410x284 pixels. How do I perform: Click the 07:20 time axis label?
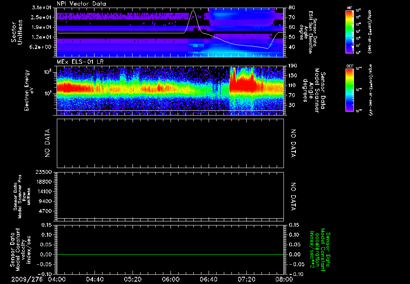(x=246, y=279)
